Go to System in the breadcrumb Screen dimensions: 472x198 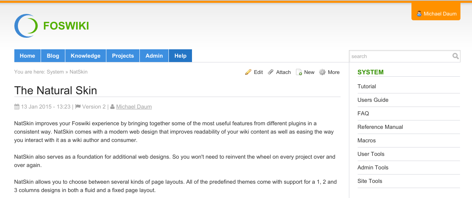click(x=55, y=72)
